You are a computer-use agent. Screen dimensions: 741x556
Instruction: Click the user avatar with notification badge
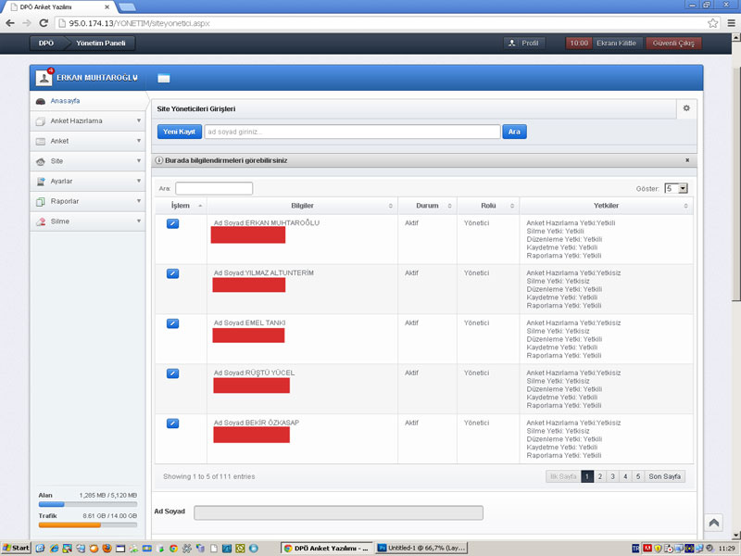tap(44, 78)
